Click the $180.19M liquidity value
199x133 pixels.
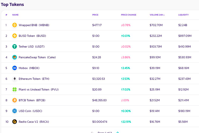tap(184, 111)
